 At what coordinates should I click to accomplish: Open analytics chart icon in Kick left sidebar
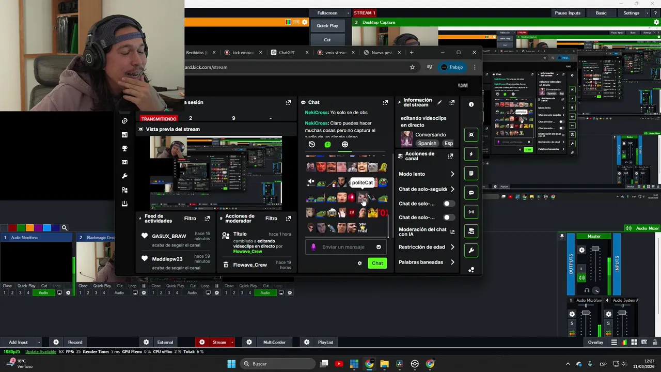point(124,135)
